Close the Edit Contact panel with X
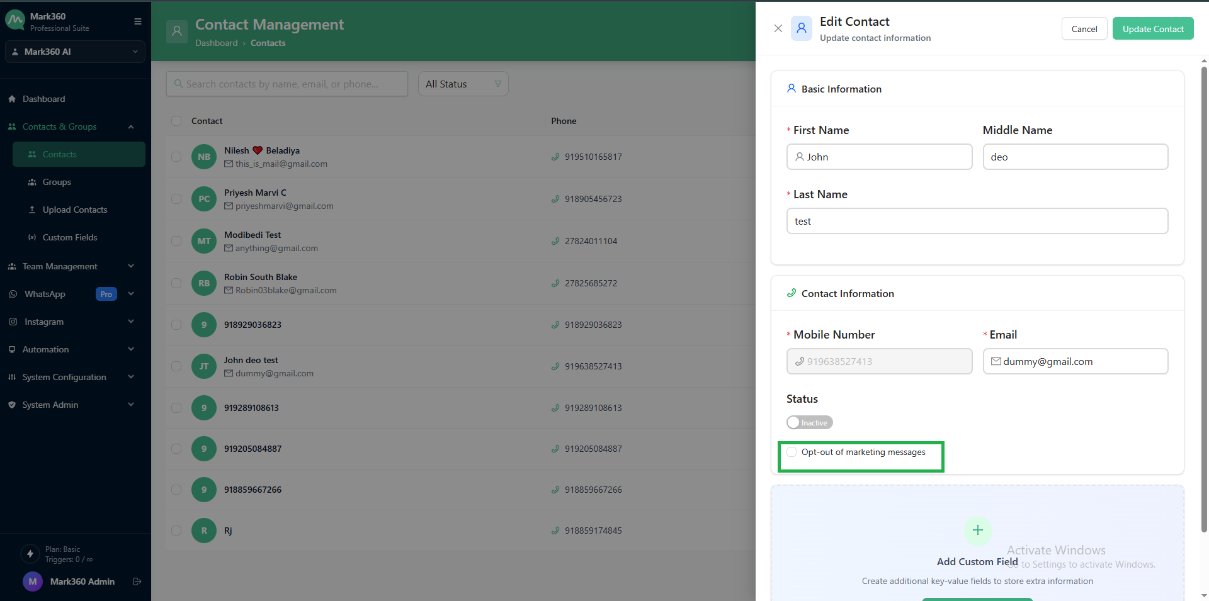This screenshot has width=1209, height=601. pos(778,28)
